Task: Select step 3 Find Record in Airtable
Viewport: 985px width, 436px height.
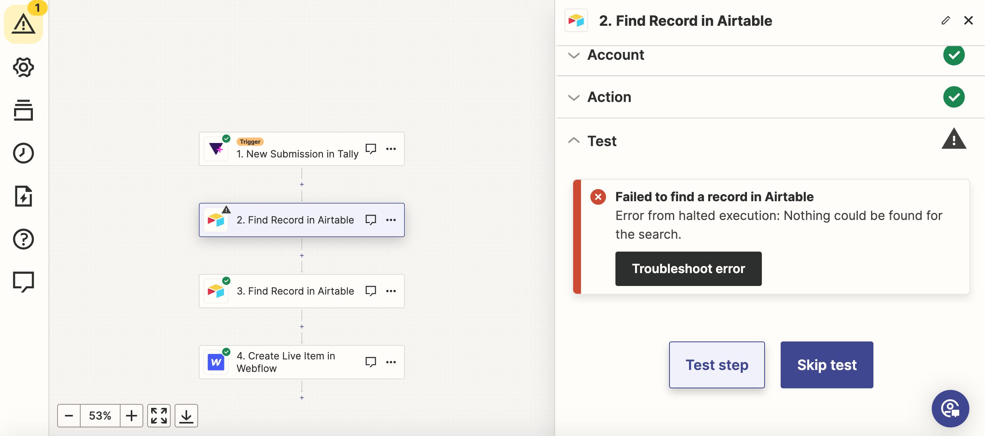Action: 302,291
